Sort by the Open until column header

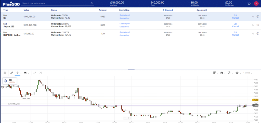(202, 10)
